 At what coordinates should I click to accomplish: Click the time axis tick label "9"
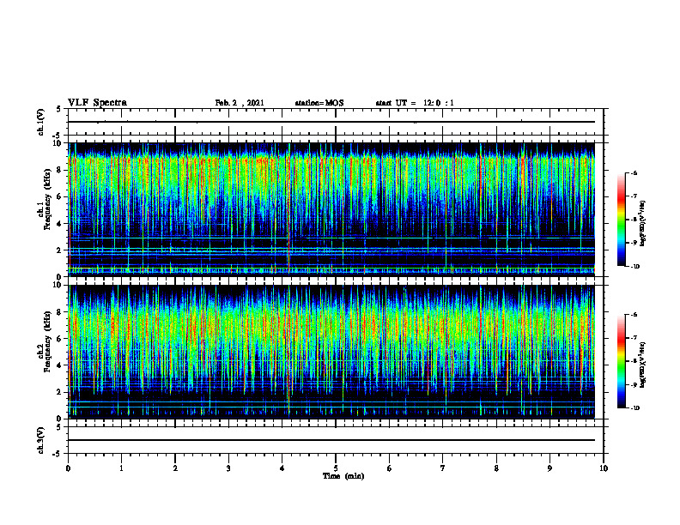click(549, 468)
